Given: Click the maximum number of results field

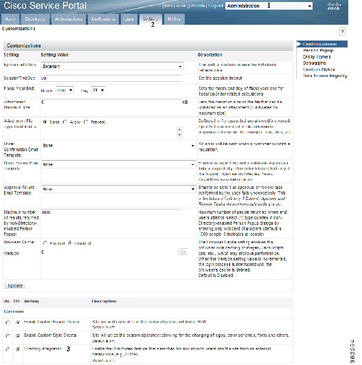Looking at the screenshot, I should click(x=111, y=212).
